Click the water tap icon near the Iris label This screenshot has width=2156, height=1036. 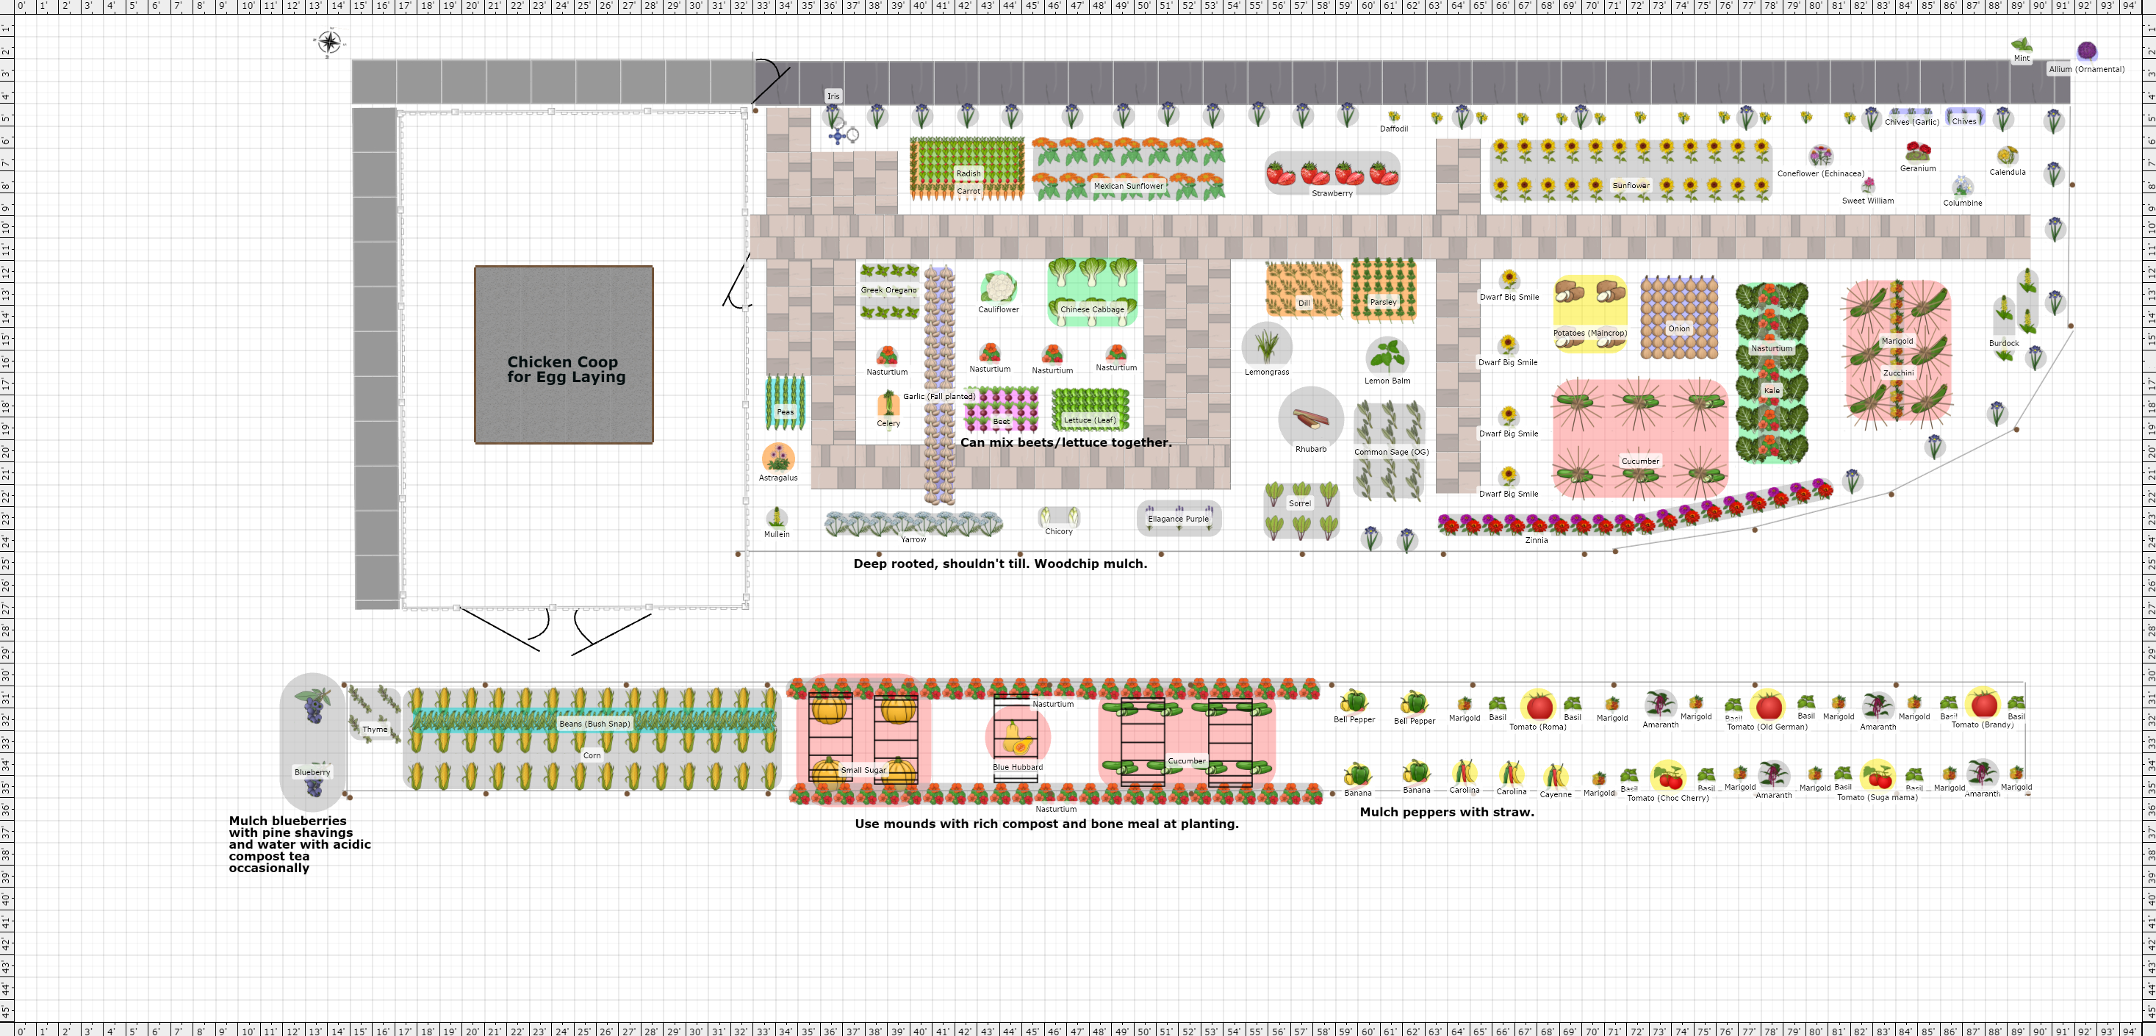(838, 137)
